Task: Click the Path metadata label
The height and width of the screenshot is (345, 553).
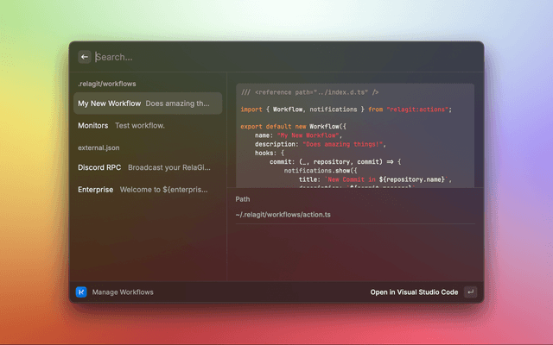Action: [x=243, y=198]
